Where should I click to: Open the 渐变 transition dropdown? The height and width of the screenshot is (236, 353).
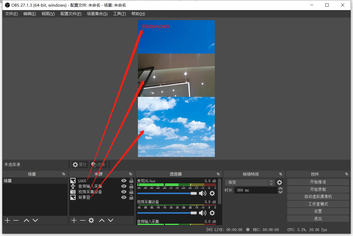point(250,182)
